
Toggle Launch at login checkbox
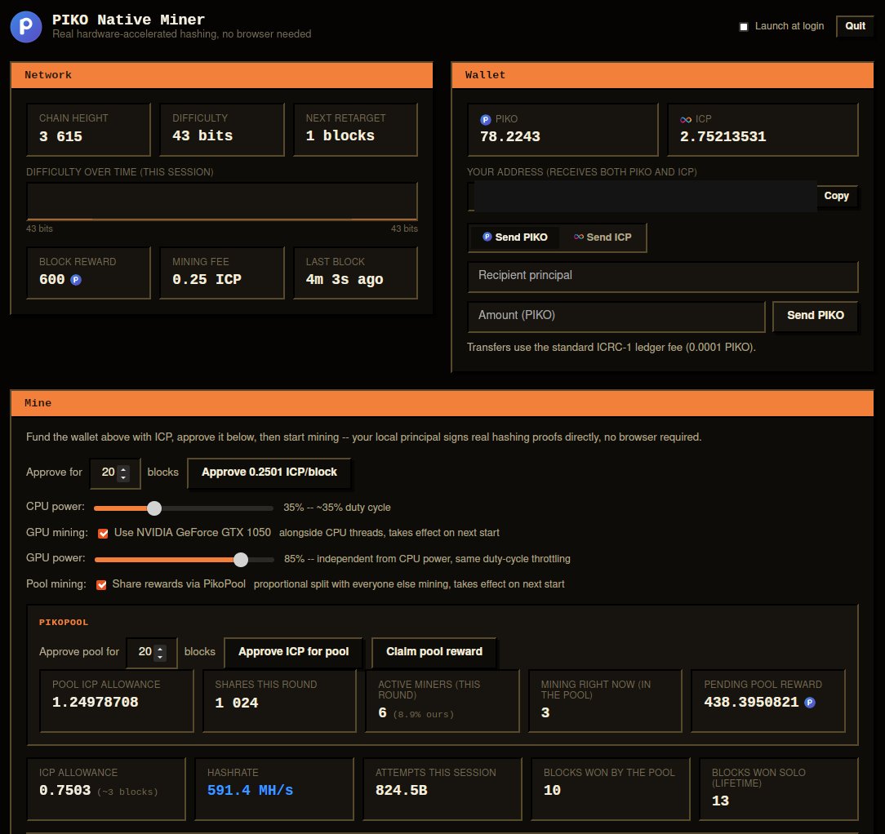[x=744, y=26]
